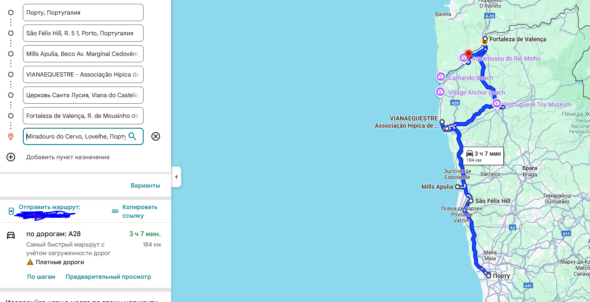Click the 3 ч 7 мин route label on map
590x302 pixels.
click(x=483, y=156)
